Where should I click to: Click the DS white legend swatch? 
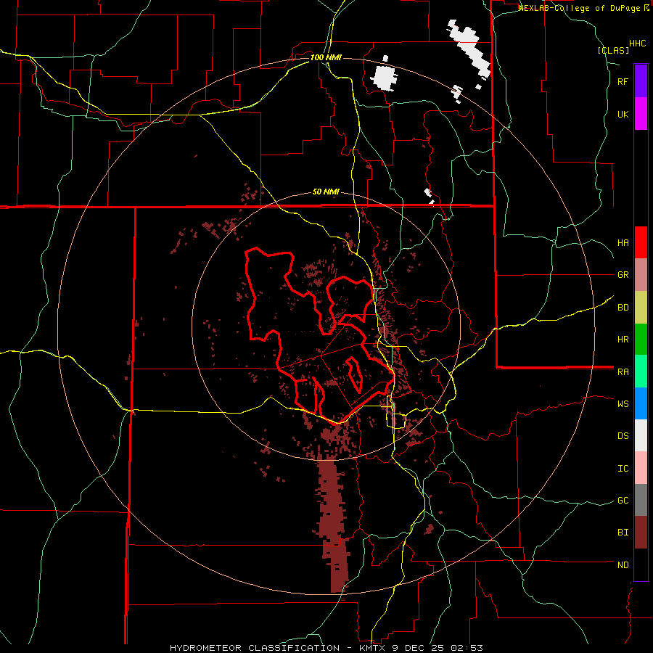pyautogui.click(x=641, y=435)
